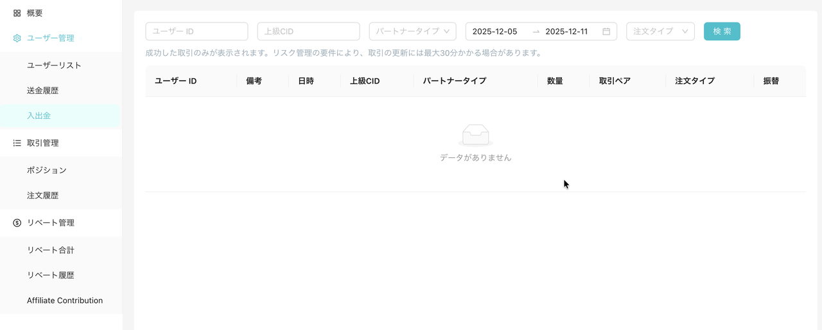Viewport: 822px width, 330px height.
Task: Click the リベート管理 dollar icon
Action: [17, 223]
